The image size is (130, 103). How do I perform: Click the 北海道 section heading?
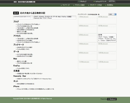[17, 71]
